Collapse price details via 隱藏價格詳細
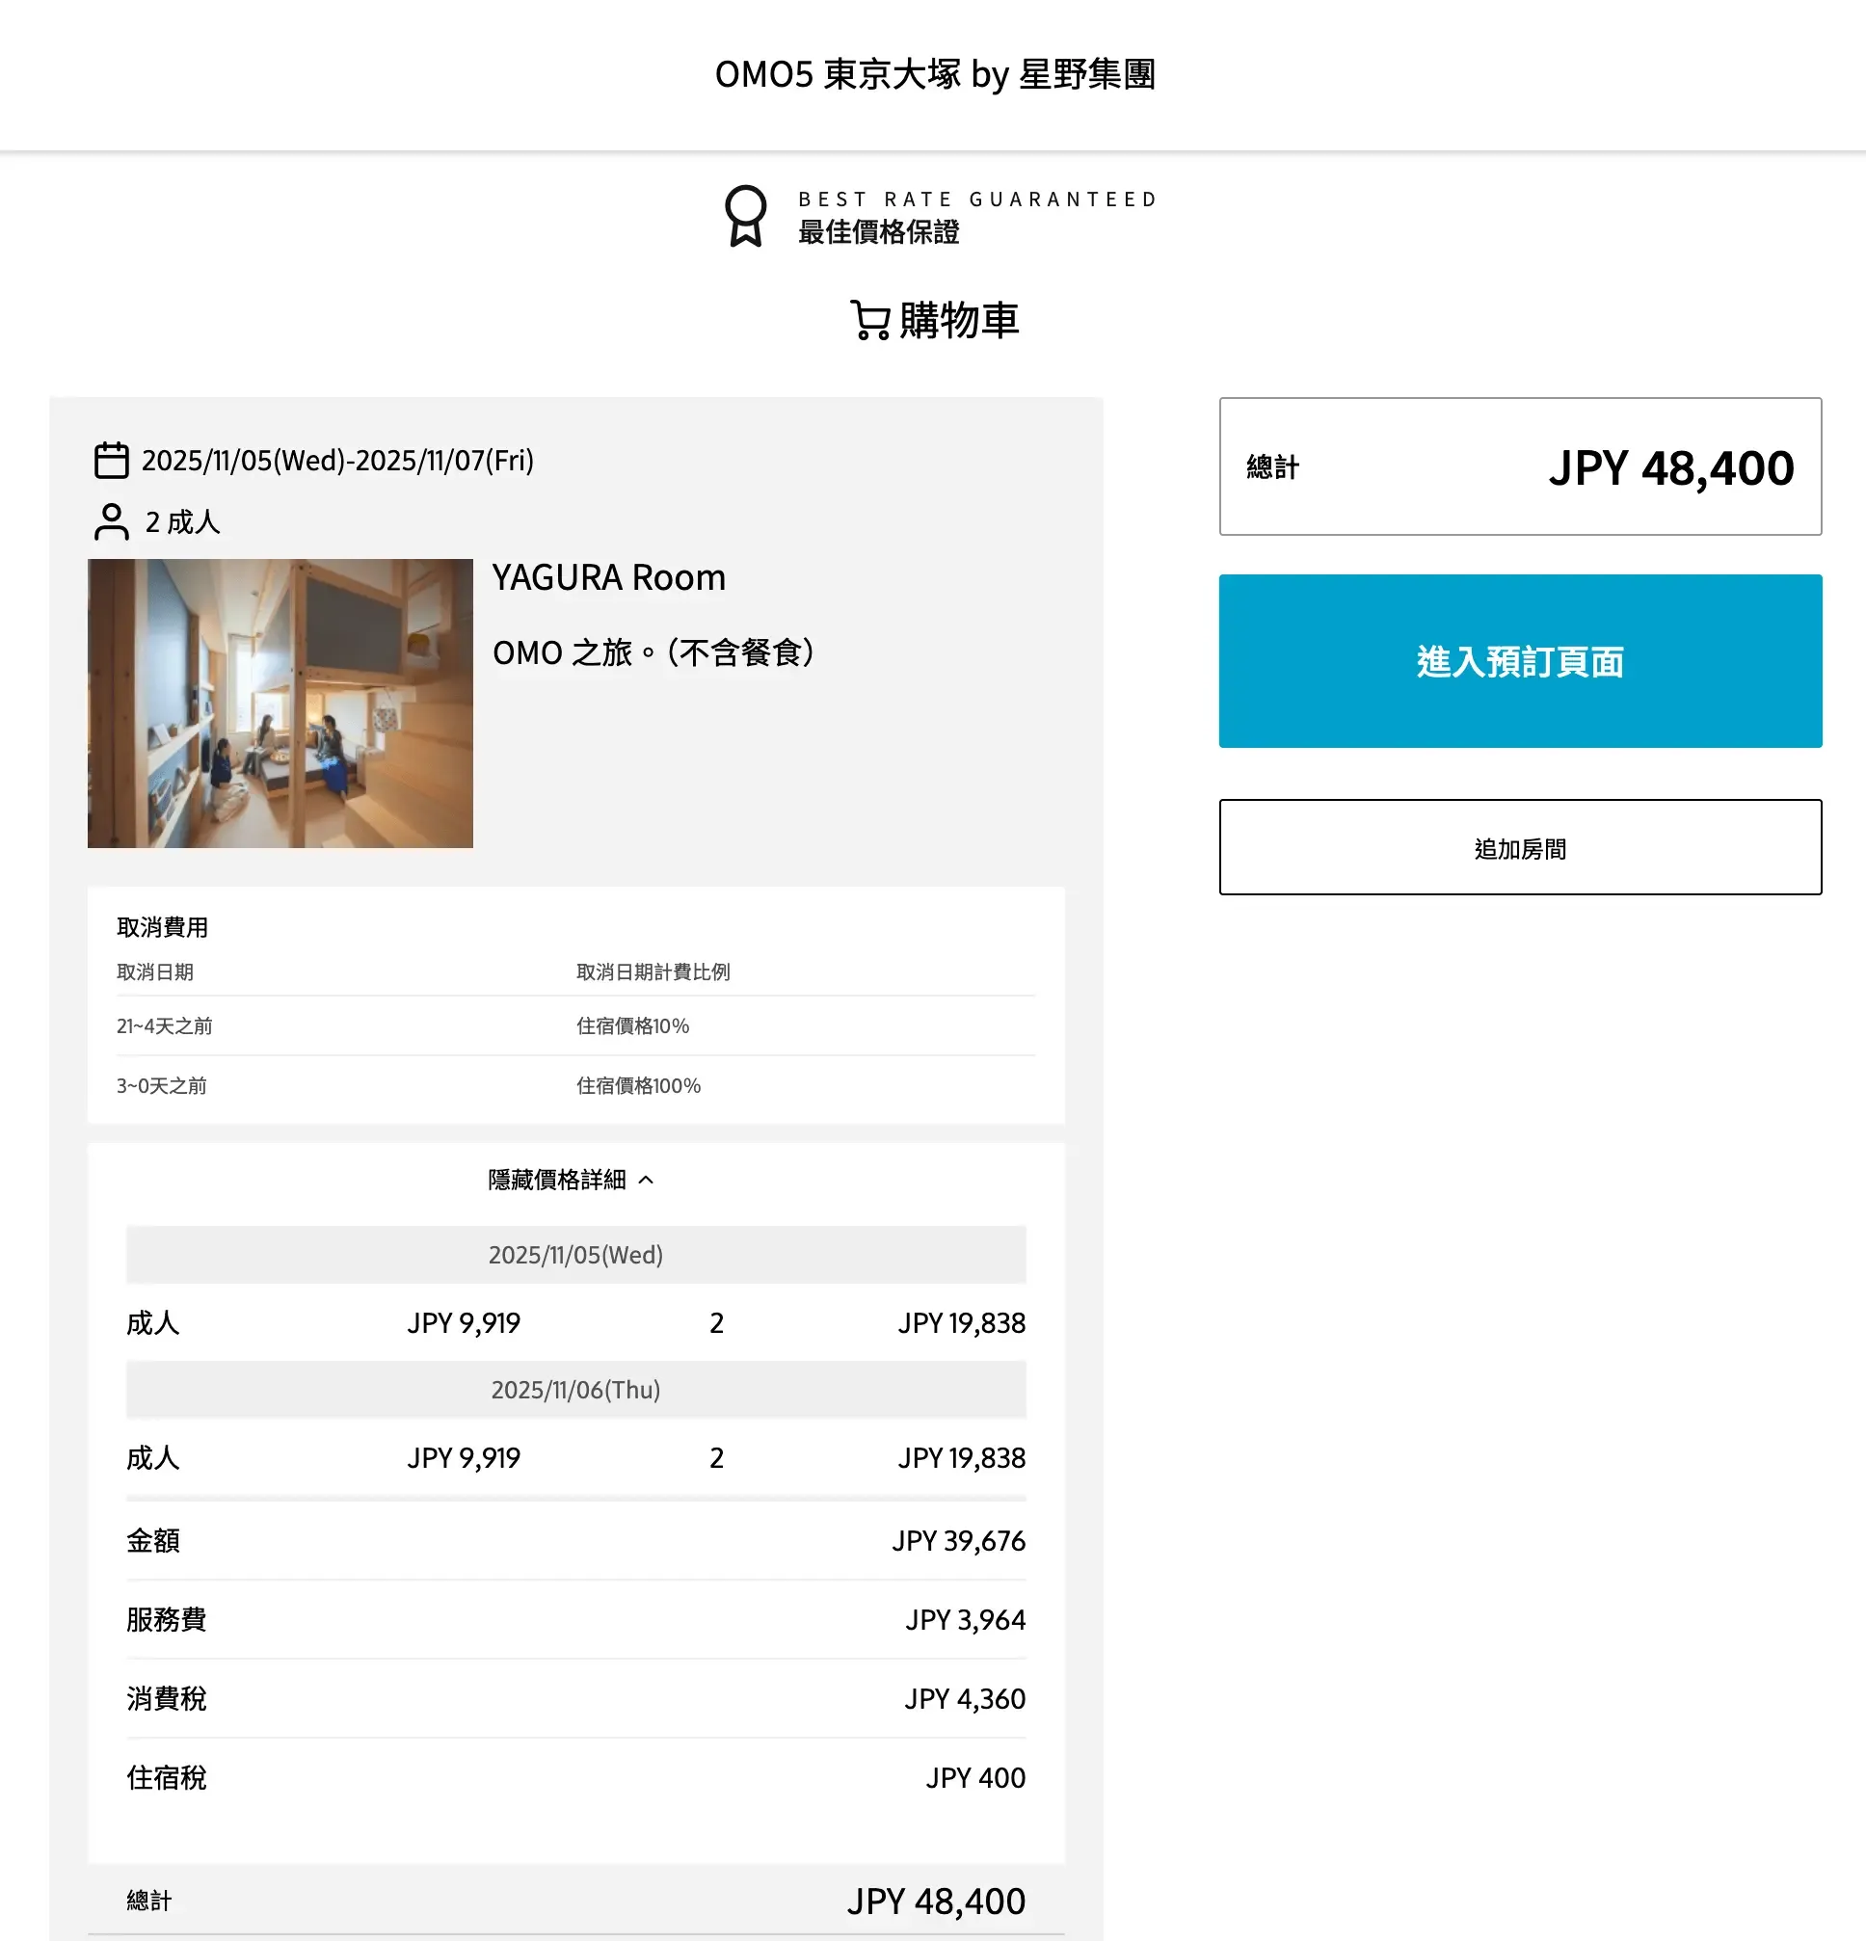The image size is (1866, 1941). (x=558, y=1180)
